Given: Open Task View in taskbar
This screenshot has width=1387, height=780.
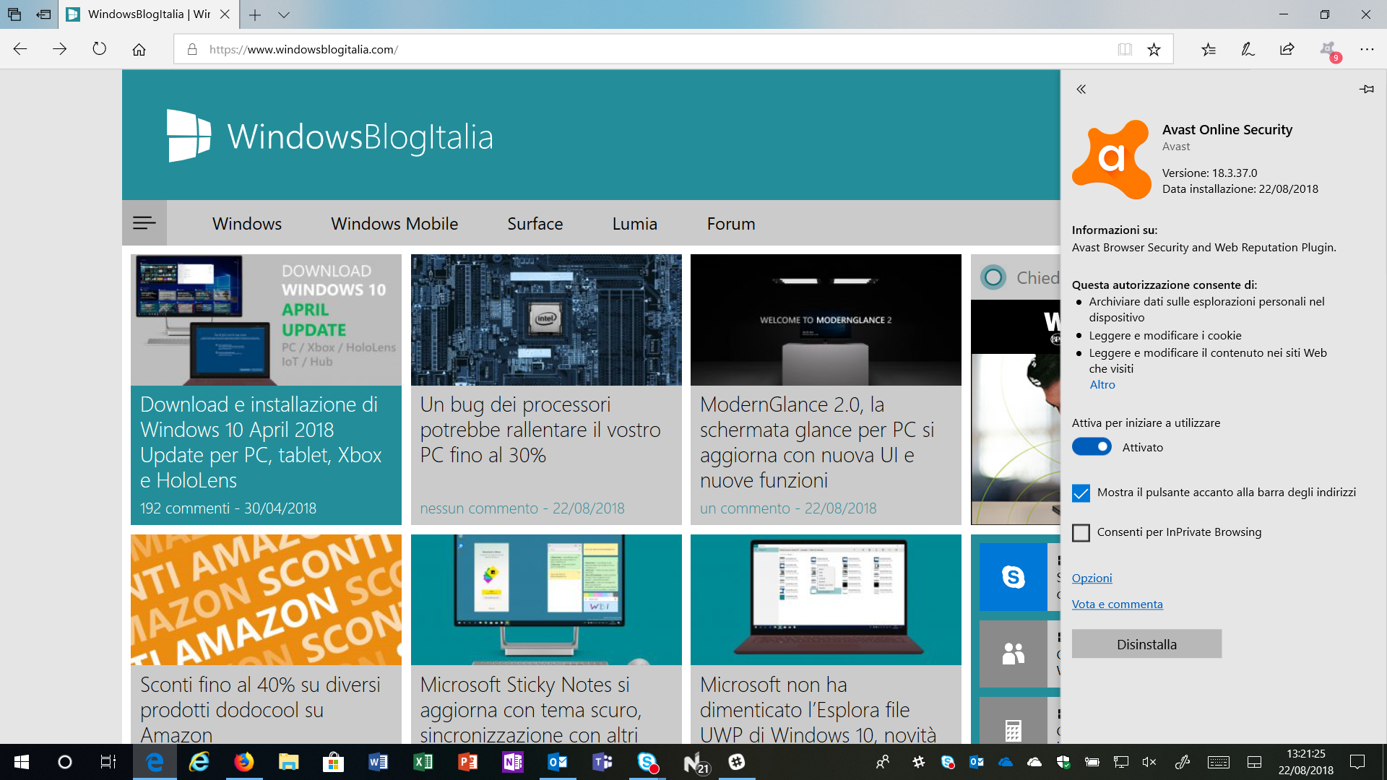Looking at the screenshot, I should [108, 762].
